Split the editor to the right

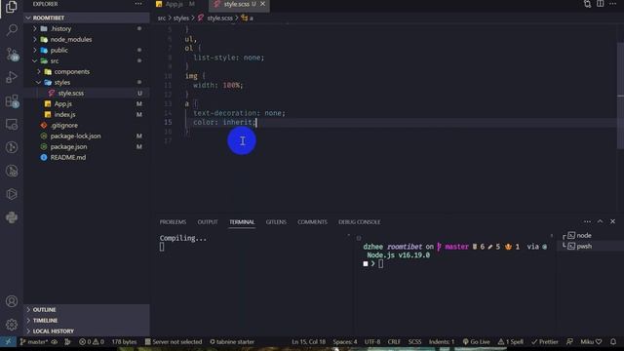click(600, 4)
